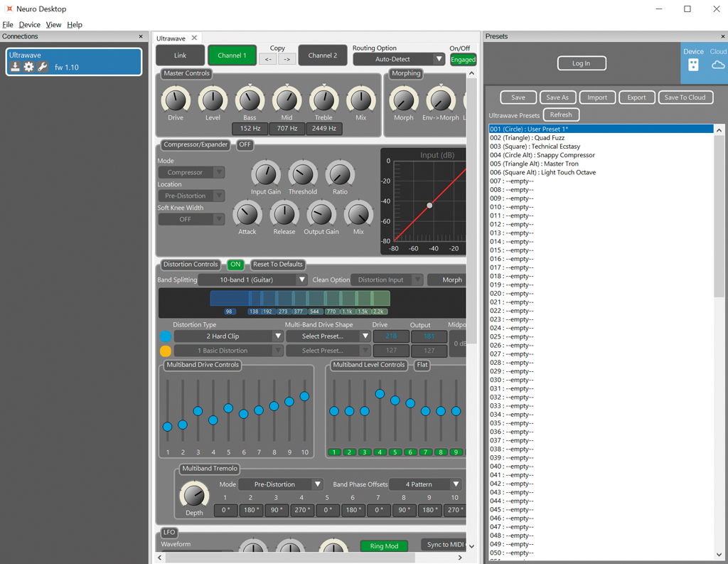
Task: Select Channel 1
Action: pos(232,55)
